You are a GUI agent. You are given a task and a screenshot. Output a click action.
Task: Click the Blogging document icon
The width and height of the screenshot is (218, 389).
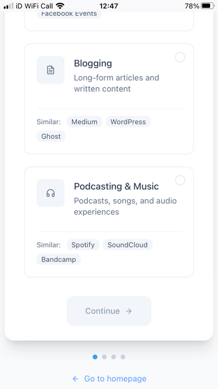point(50,70)
